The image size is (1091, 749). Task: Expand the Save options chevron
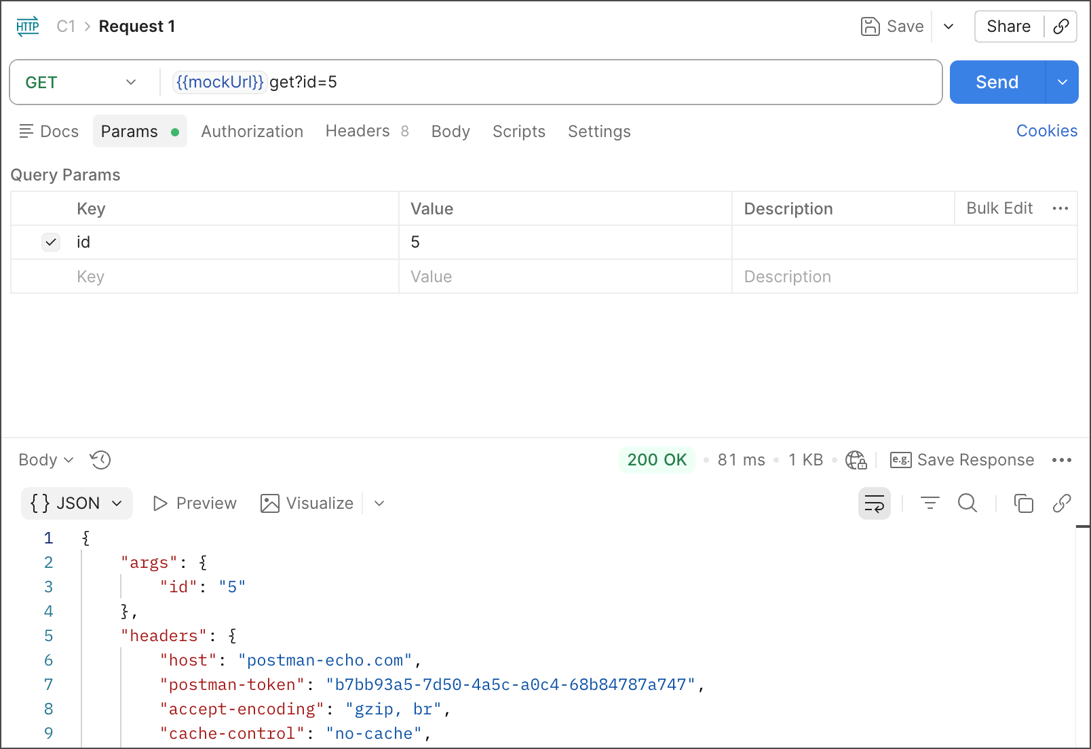click(949, 26)
